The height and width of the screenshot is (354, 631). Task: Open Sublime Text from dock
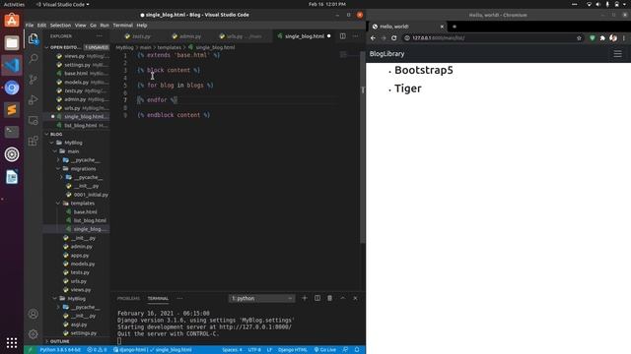[x=12, y=109]
